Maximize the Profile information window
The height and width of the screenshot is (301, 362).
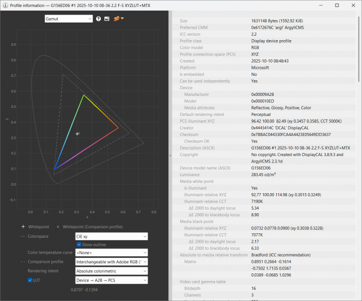(x=336, y=5)
